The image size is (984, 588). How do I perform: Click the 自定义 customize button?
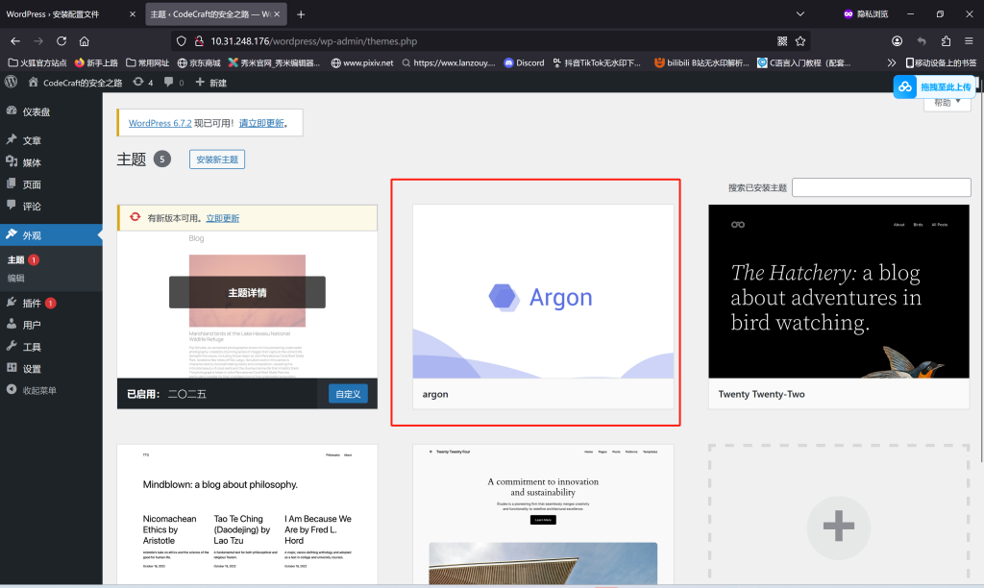click(348, 394)
